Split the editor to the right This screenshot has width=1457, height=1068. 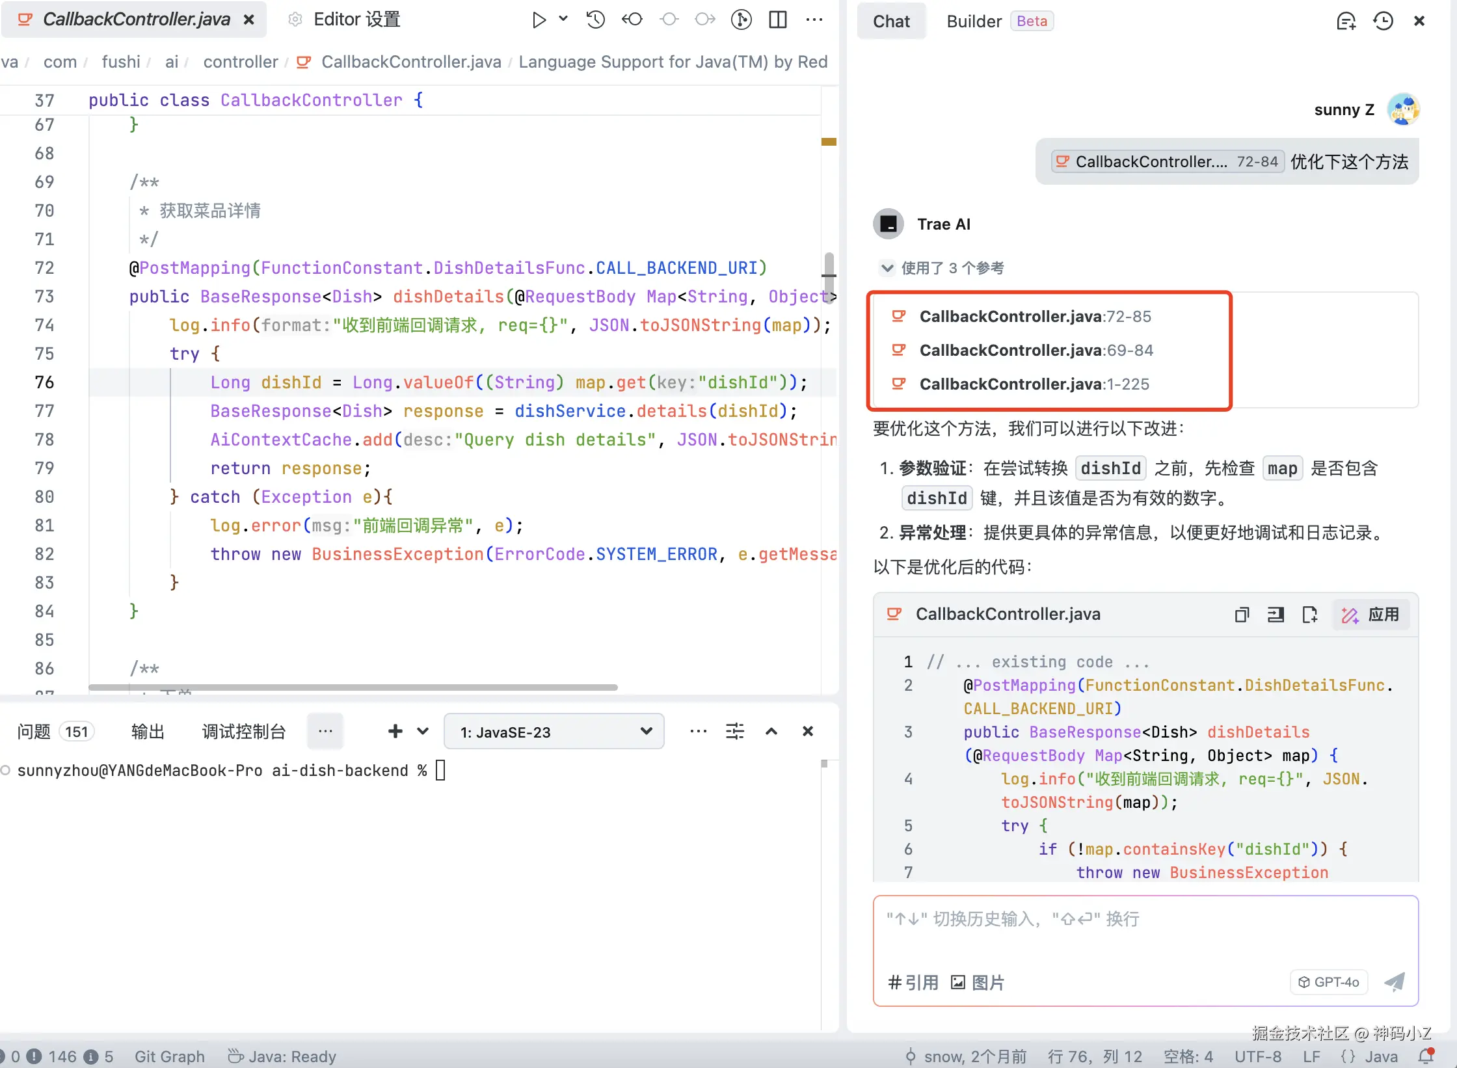[777, 20]
